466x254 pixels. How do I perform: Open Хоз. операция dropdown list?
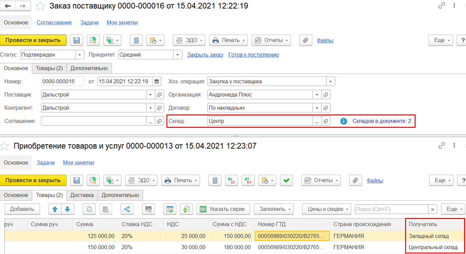[x=330, y=81]
